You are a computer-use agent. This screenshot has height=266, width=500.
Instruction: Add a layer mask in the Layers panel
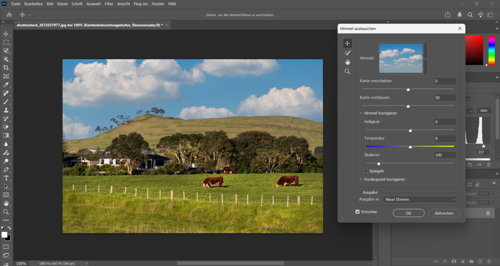454,261
